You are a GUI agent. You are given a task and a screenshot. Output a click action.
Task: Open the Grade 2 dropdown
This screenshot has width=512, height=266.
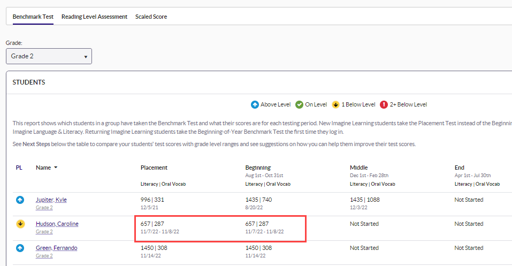(x=49, y=56)
